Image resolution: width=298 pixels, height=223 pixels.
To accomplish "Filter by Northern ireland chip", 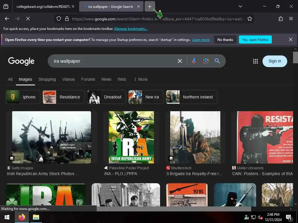I will [x=191, y=97].
